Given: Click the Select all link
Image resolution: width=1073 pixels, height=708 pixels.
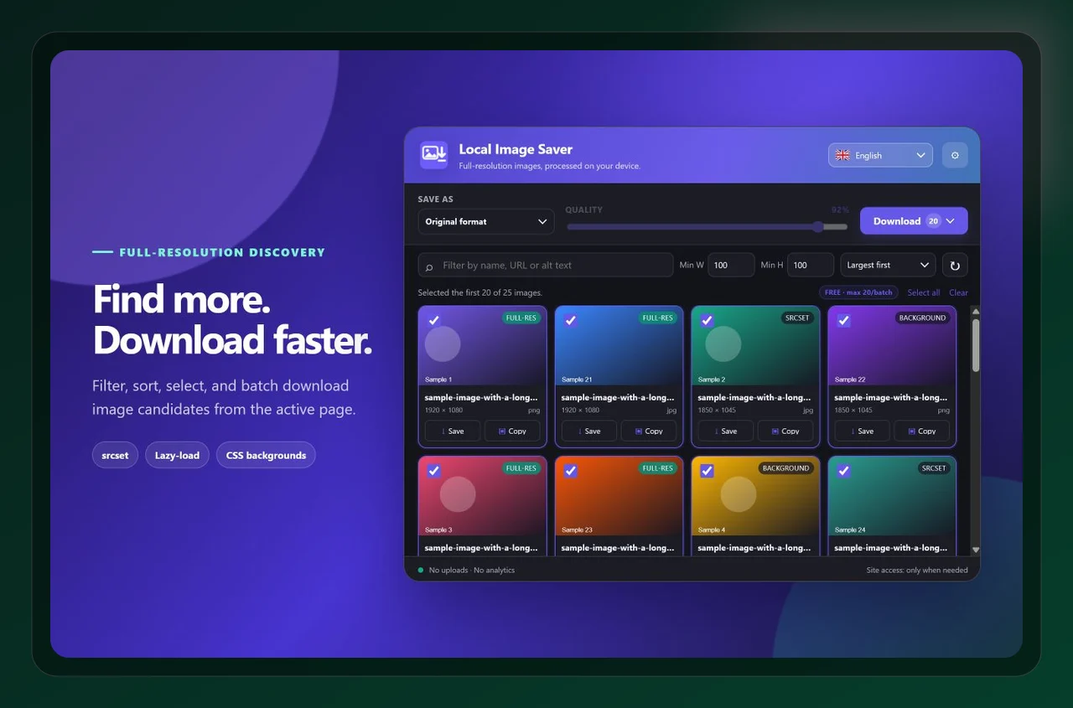Looking at the screenshot, I should 924,292.
